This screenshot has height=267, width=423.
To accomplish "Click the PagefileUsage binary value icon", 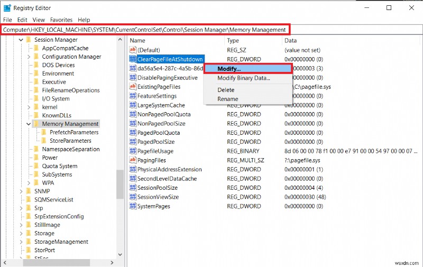I will [133, 151].
